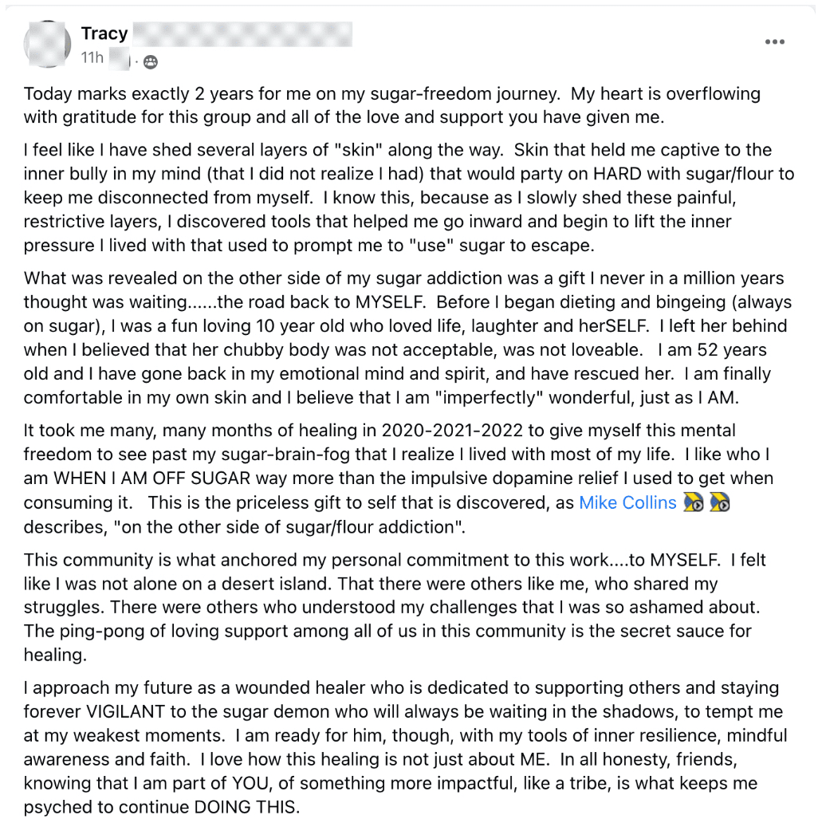Image resolution: width=818 pixels, height=823 pixels.
Task: Click the first badge icon after Mike Collins
Action: click(x=694, y=503)
